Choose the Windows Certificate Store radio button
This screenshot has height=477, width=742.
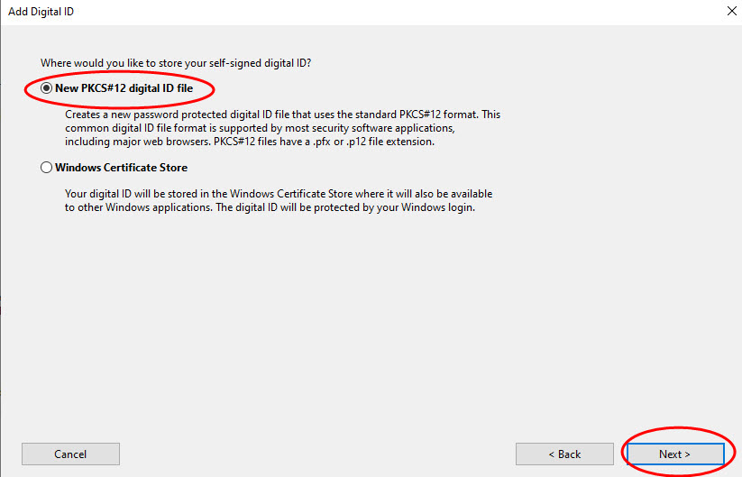[x=46, y=168]
